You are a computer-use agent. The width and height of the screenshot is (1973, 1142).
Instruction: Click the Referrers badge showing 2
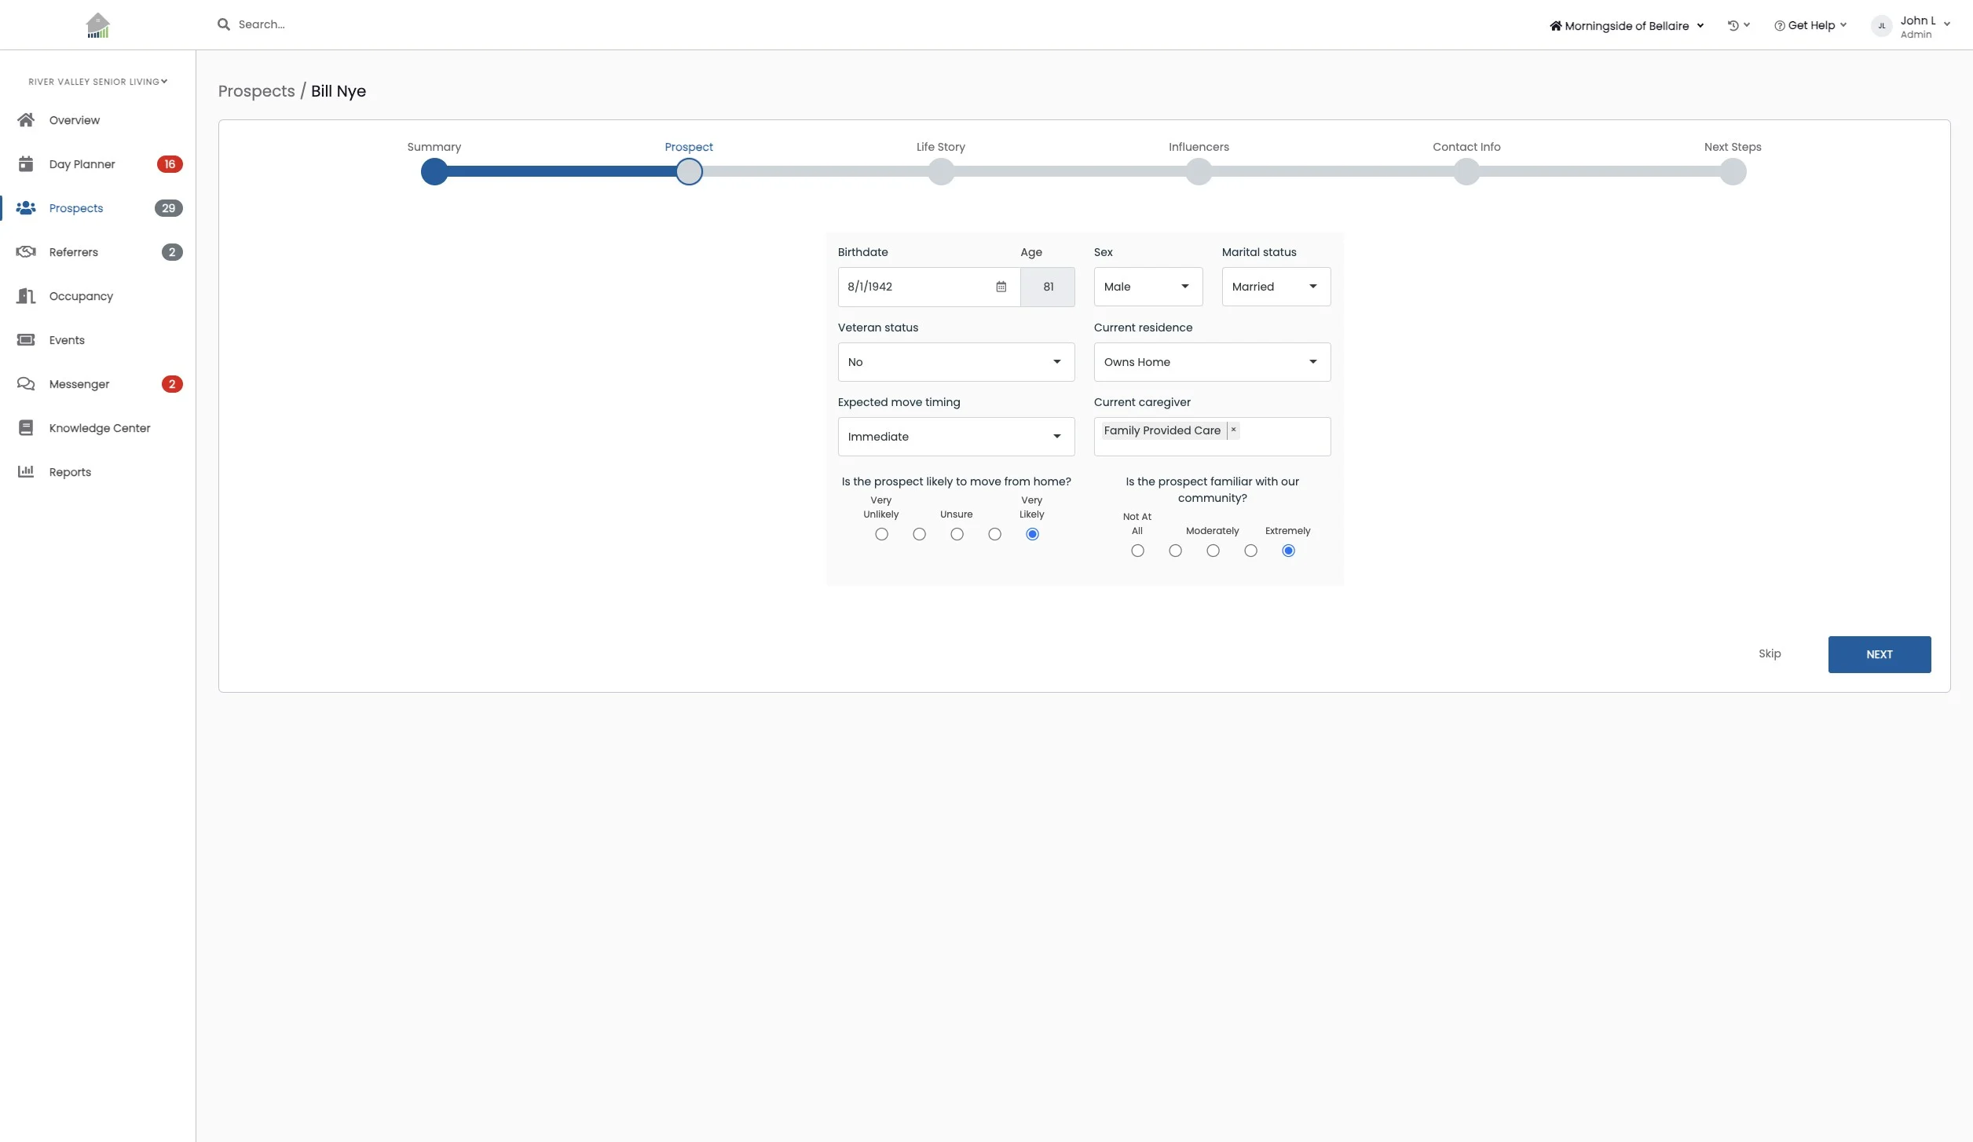click(172, 252)
